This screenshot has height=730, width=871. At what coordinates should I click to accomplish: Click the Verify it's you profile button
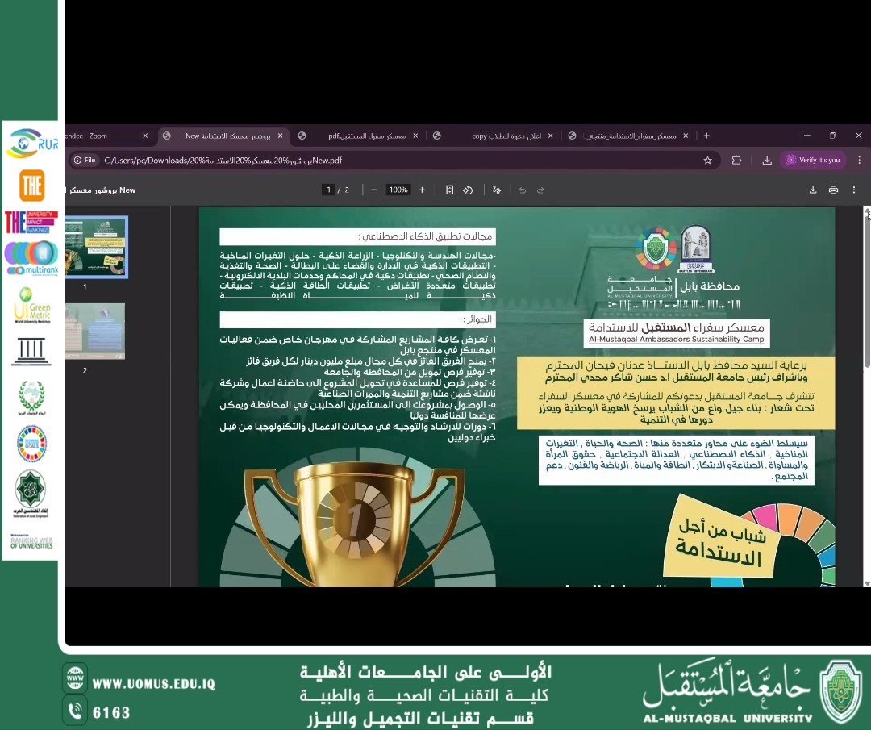813,160
